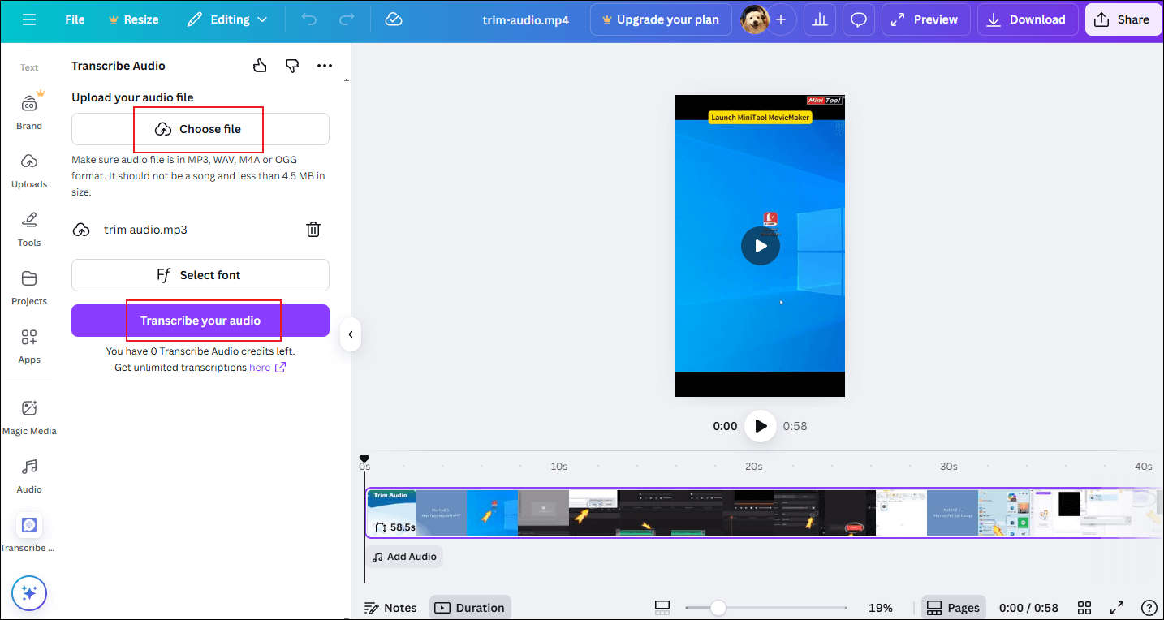Viewport: 1164px width, 620px height.
Task: Adjust the zoom slider handle
Action: tap(718, 608)
